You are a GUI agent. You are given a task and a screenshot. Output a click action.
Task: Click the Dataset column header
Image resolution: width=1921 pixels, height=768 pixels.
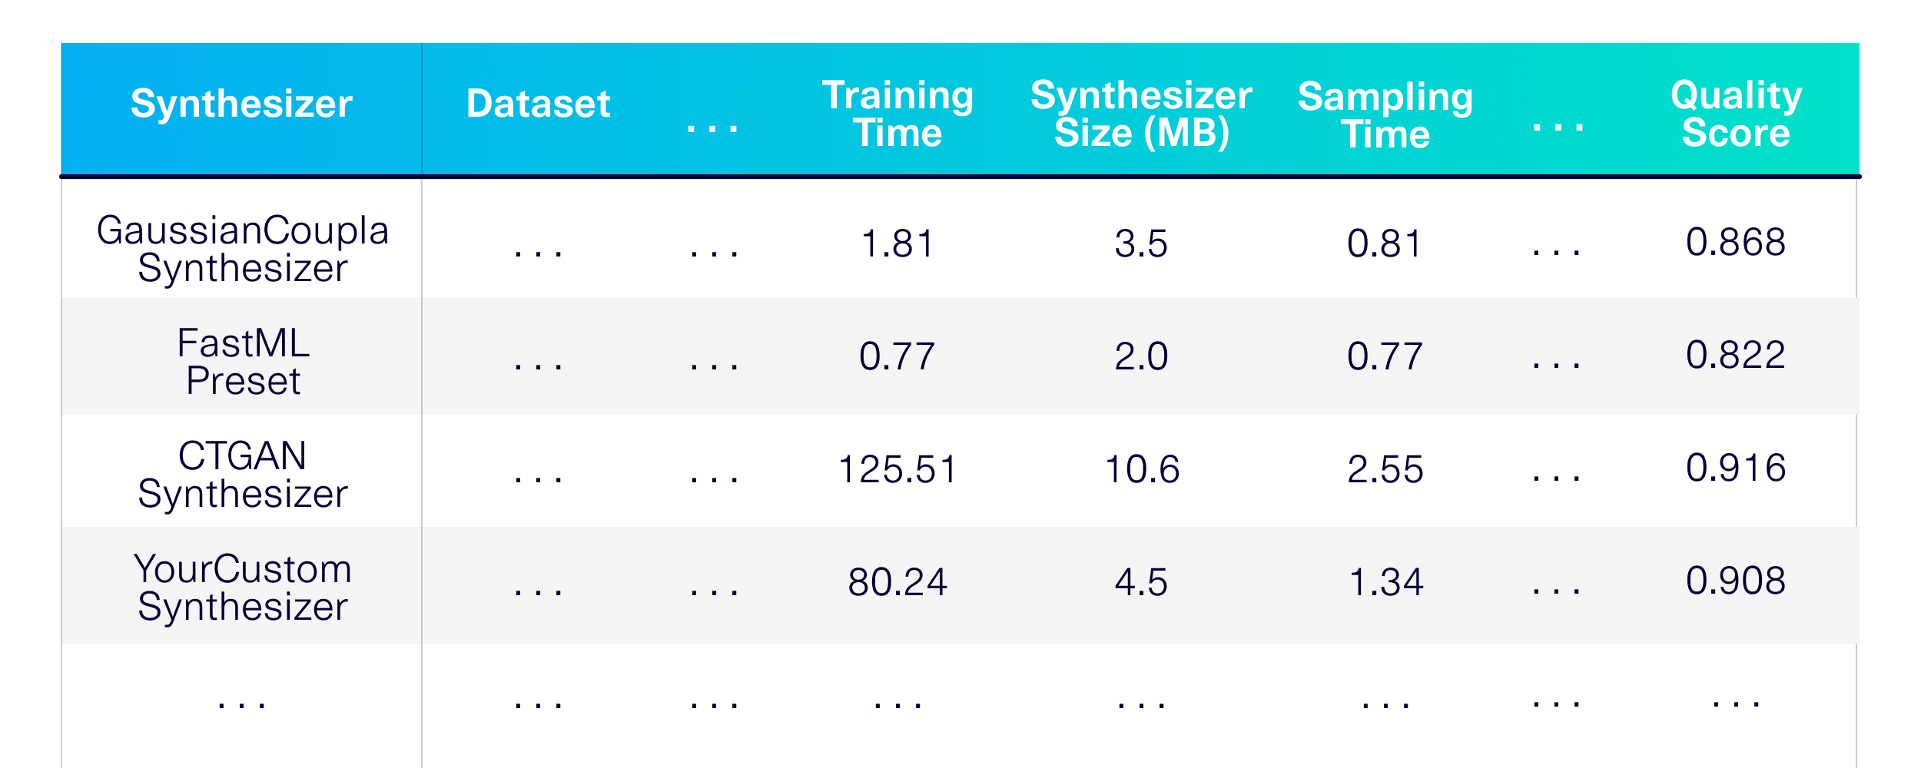538,104
